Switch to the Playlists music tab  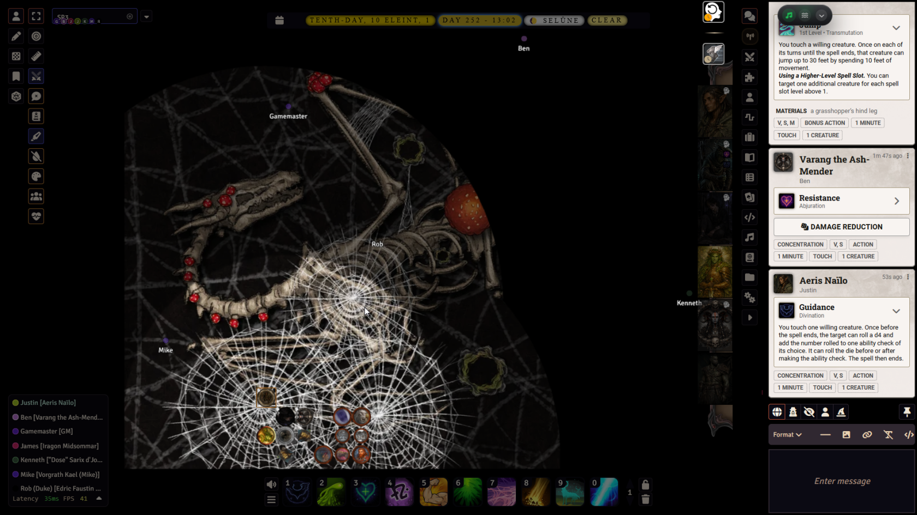coord(749,237)
